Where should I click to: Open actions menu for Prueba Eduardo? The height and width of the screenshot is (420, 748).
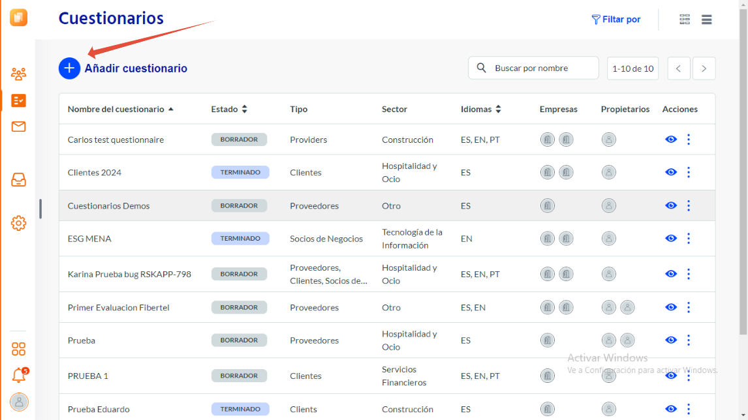(x=689, y=409)
